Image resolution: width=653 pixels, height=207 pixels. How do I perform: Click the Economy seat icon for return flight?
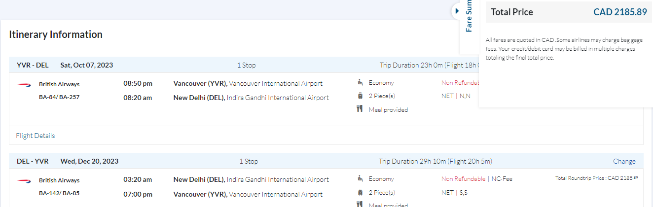pyautogui.click(x=360, y=179)
